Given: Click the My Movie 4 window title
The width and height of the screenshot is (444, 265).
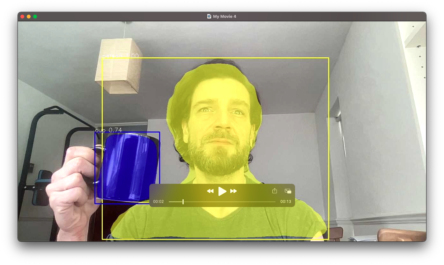Looking at the screenshot, I should point(225,17).
